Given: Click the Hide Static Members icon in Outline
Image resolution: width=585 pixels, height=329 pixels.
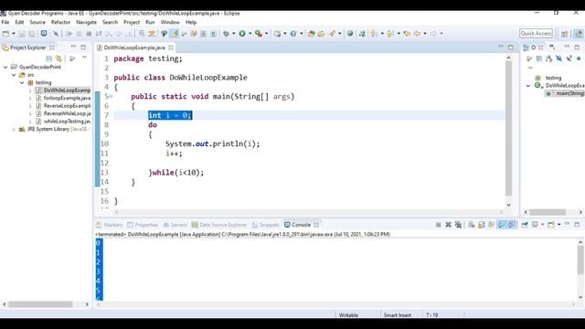Looking at the screenshot, I should point(569,58).
